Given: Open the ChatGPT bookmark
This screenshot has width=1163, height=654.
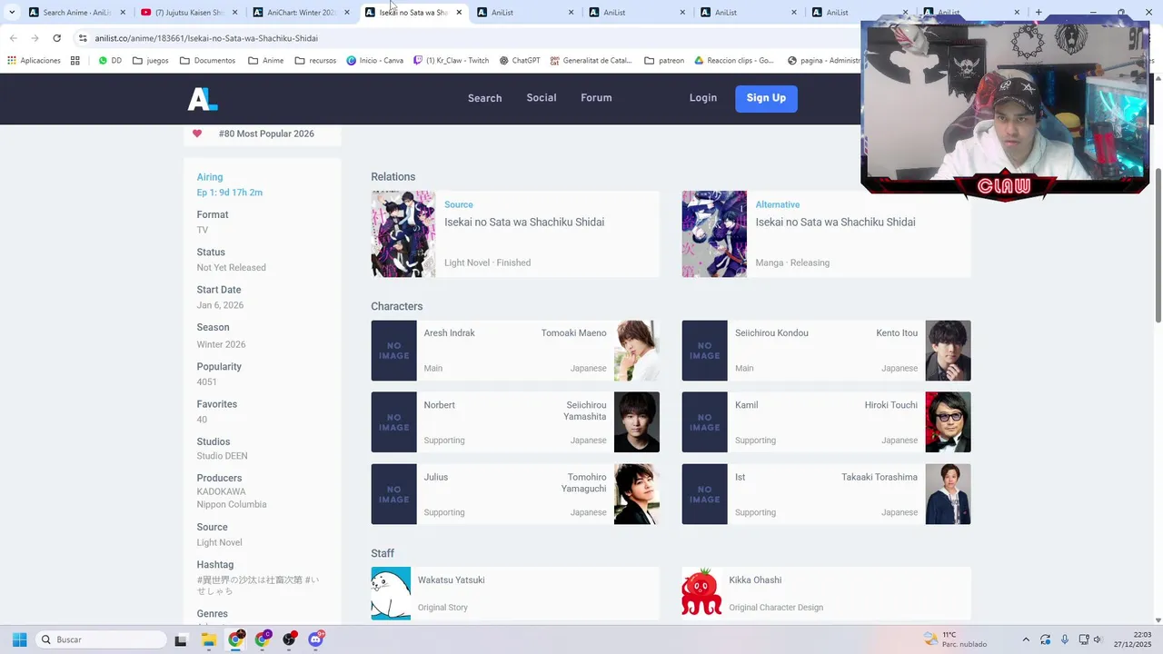Looking at the screenshot, I should pos(520,61).
